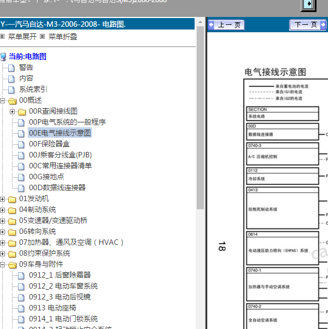This screenshot has height=329, width=328.
Task: Open the 系统索引 page
Action: pyautogui.click(x=33, y=89)
